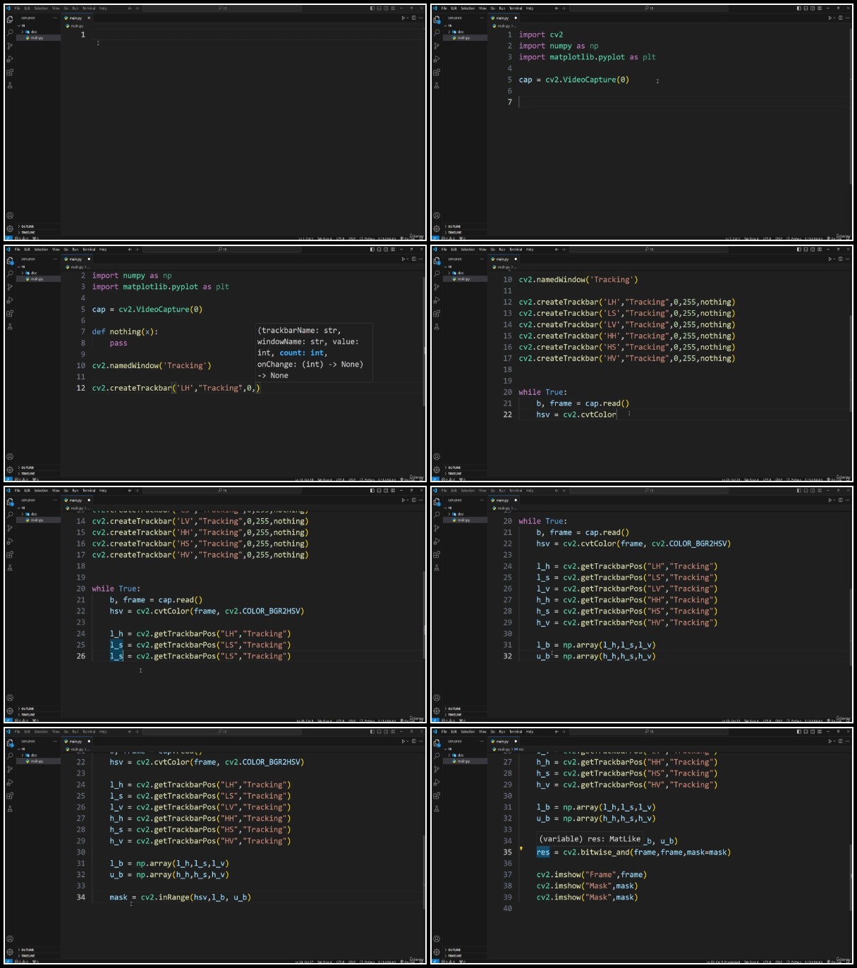
Task: Click main.py breadcrumb in the empty-editor window
Action: [x=76, y=25]
